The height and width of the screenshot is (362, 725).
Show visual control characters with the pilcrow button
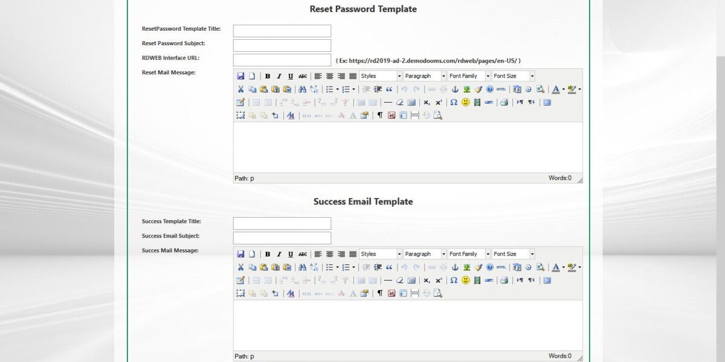click(379, 115)
